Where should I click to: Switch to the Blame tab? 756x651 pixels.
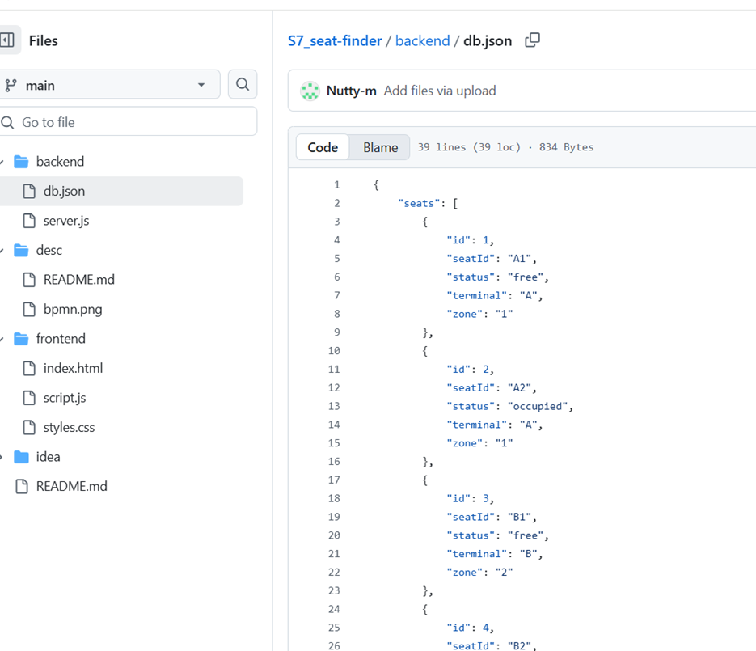tap(380, 147)
